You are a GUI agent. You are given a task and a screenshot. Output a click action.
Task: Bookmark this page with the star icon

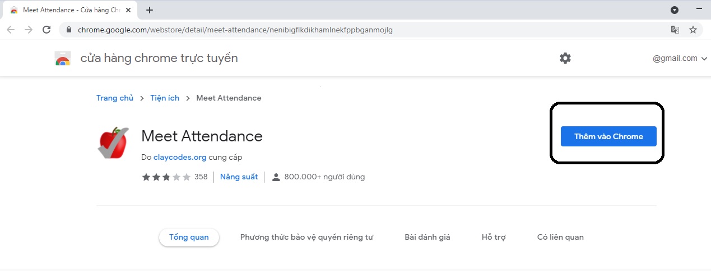[x=693, y=30]
